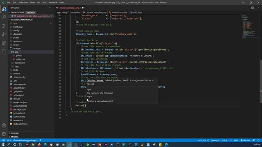
Task: Expand the framework folder under storage
Action: click(x=20, y=63)
